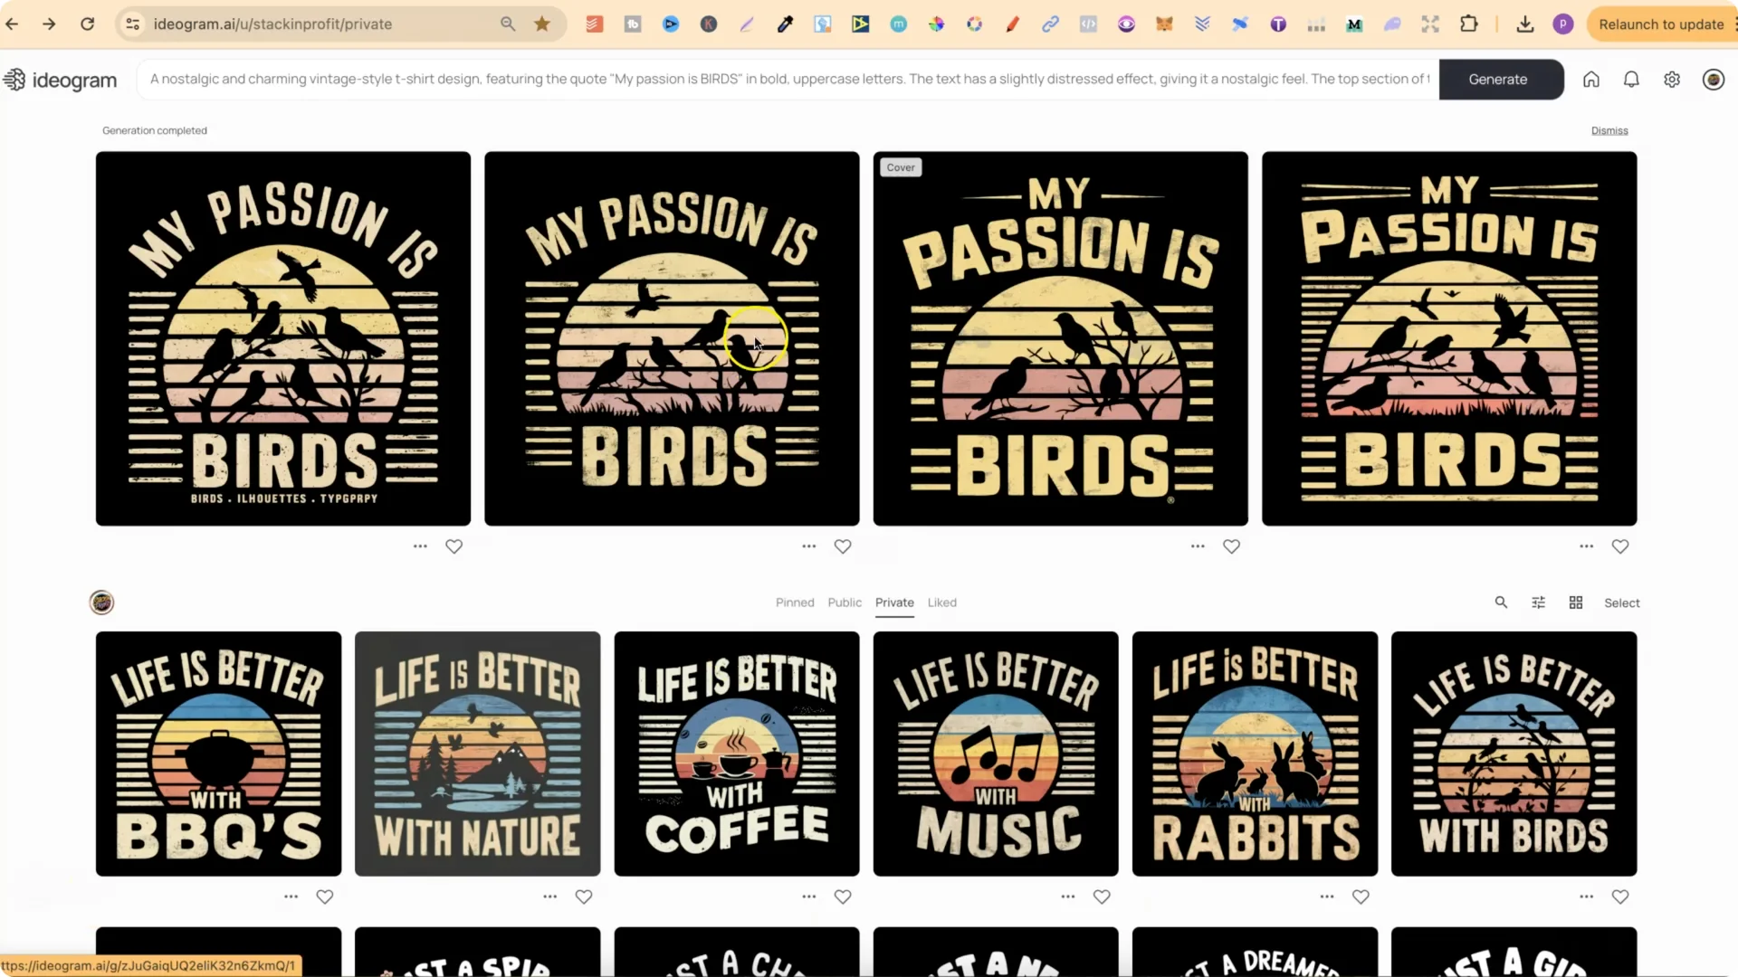This screenshot has height=977, width=1738.
Task: Switch to the Liked tab
Action: tap(941, 602)
